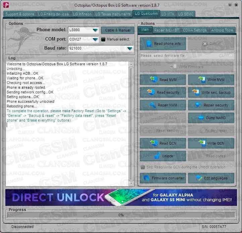Viewport: 242px width, 233px height.
Task: Click the Octoplus logo icon in title bar
Action: coord(6,5)
